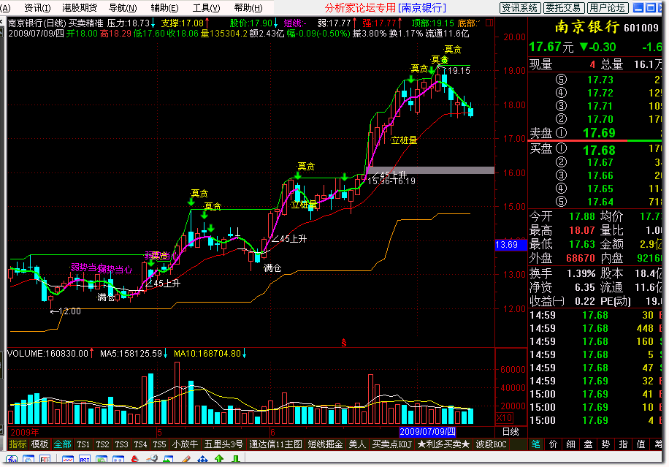Click the small red box icon at chart top-right
This screenshot has height=467, width=669.
point(489,23)
